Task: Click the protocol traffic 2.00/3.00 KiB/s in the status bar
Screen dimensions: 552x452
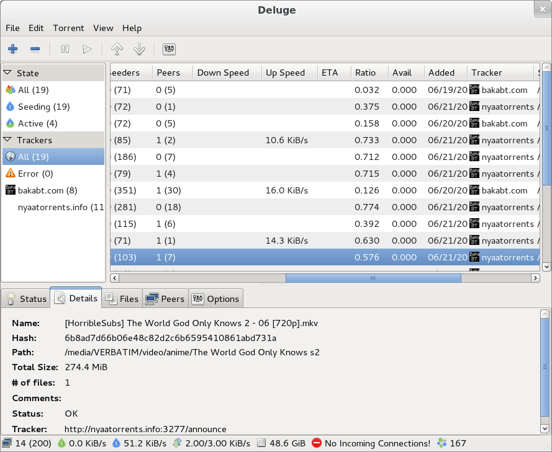Action: pos(212,443)
